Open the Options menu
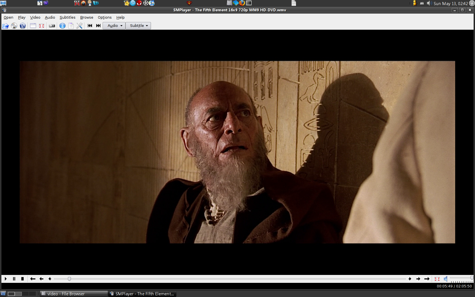475x297 pixels. [x=105, y=17]
